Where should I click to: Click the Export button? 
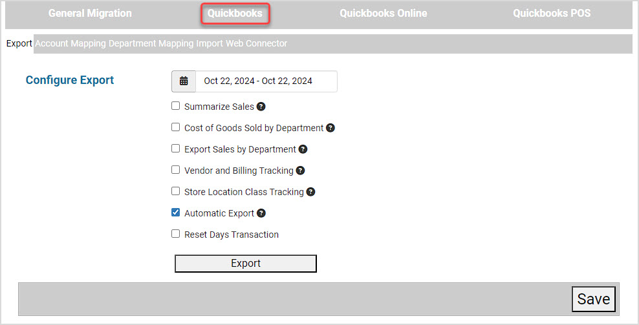click(x=246, y=264)
